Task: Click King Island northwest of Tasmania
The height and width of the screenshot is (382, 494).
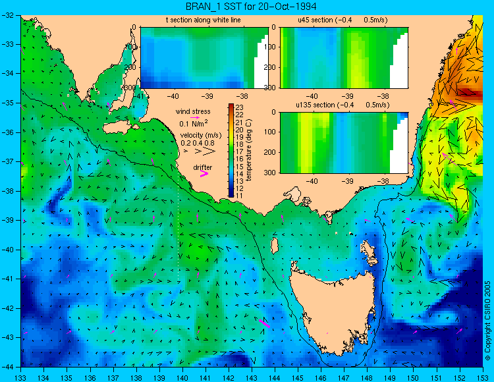Action: point(275,246)
